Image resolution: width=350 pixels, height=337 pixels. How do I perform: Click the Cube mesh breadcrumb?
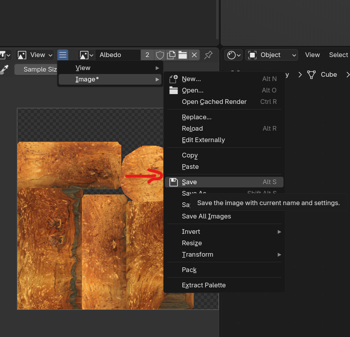click(322, 74)
